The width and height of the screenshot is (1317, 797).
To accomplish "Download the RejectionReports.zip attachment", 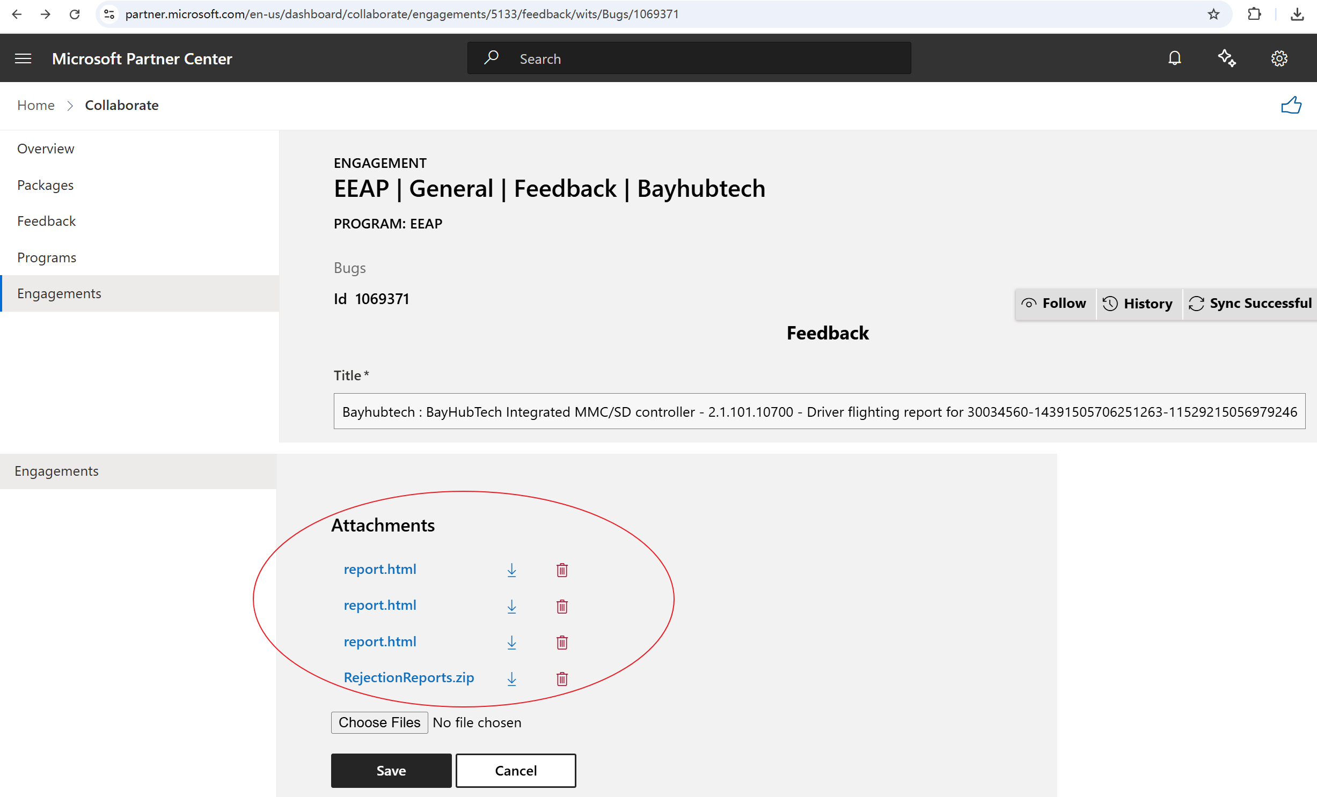I will tap(511, 678).
